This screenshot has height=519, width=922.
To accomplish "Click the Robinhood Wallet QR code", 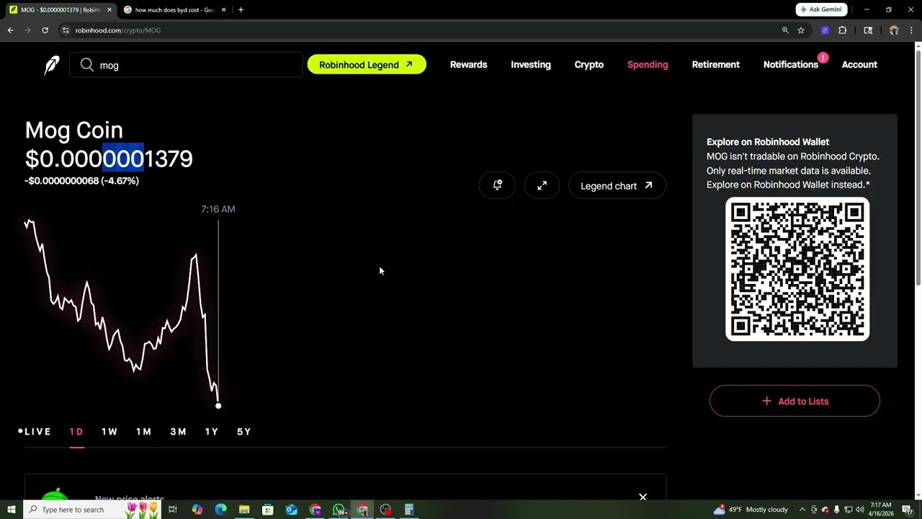I will pos(797,269).
